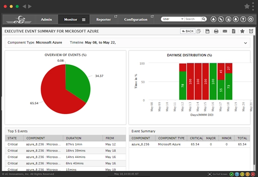Click the BACK button
The width and height of the screenshot is (258, 177).
coord(188,31)
